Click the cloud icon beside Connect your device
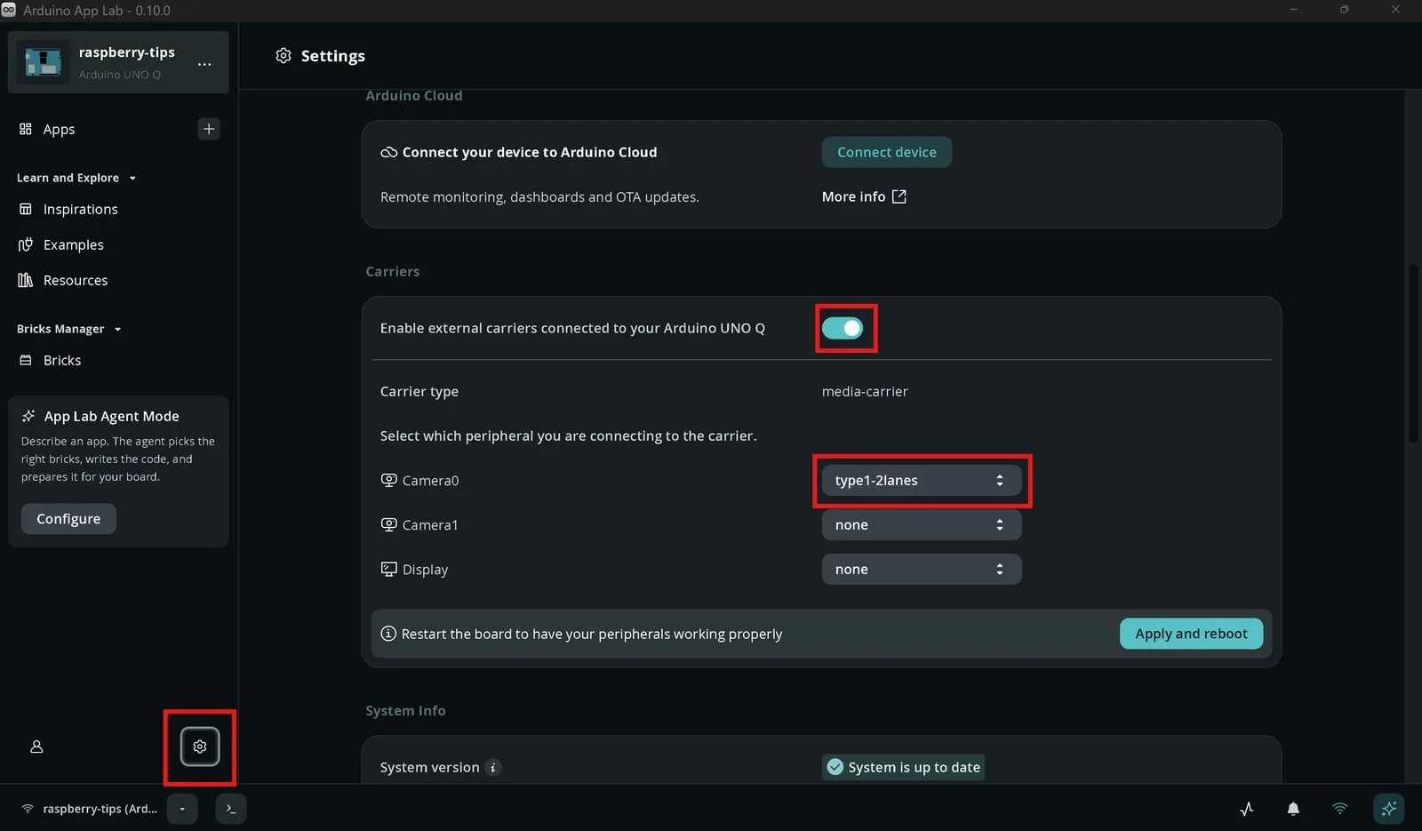This screenshot has height=831, width=1422. click(x=388, y=152)
